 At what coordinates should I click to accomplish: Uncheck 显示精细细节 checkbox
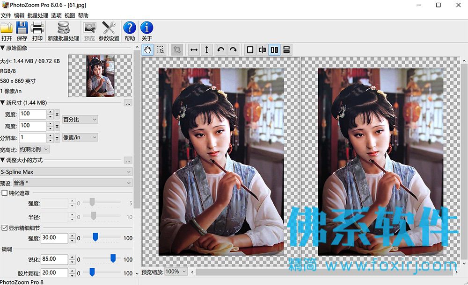[5, 228]
